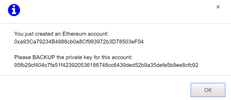Dismiss the dialog using the X icon
Image resolution: width=231 pixels, height=100 pixels.
pyautogui.click(x=218, y=7)
